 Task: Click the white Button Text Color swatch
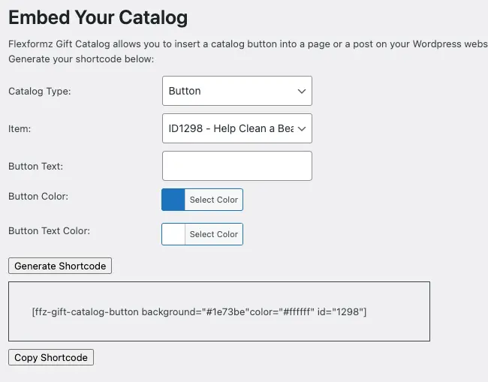[x=173, y=234]
